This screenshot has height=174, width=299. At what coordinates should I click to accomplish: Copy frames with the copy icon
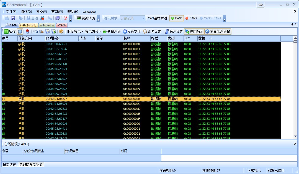pyautogui.click(x=35, y=32)
